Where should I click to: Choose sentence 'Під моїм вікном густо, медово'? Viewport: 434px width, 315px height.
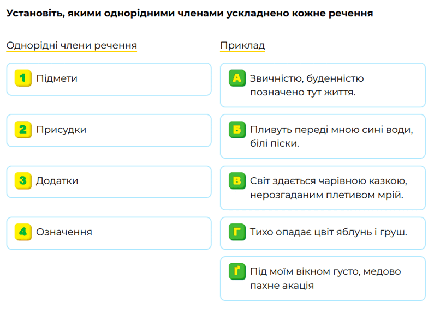point(323,278)
